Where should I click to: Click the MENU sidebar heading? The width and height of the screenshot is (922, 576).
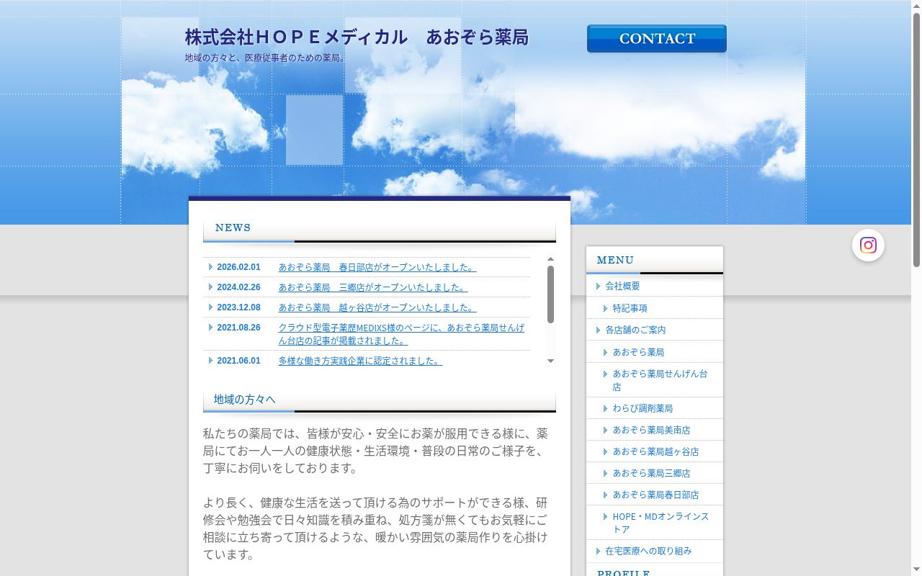click(x=615, y=260)
